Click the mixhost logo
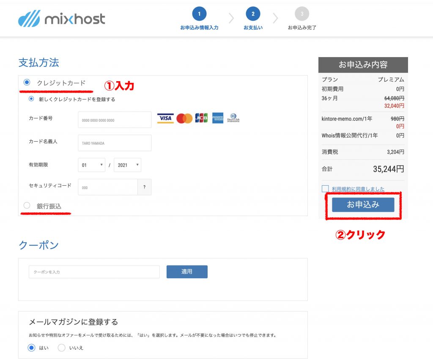This screenshot has height=359, width=433. 62,19
